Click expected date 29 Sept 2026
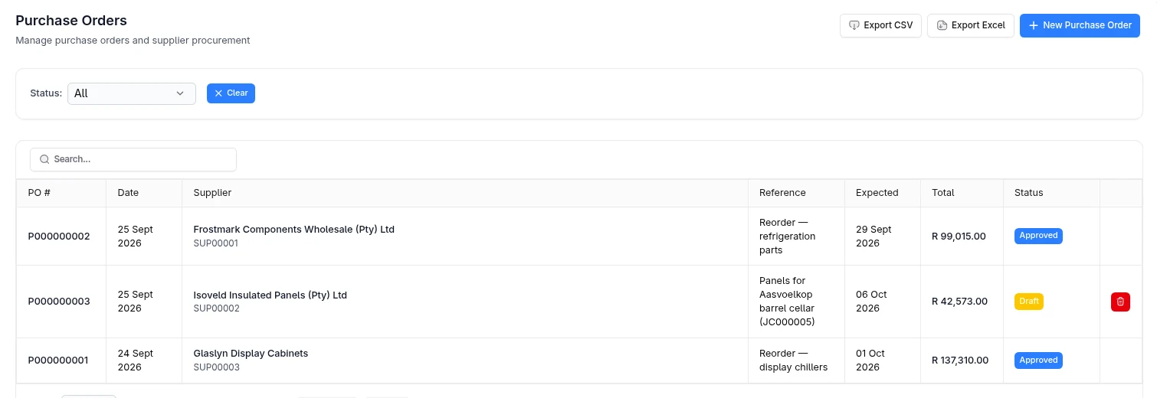This screenshot has width=1157, height=398. click(x=873, y=237)
